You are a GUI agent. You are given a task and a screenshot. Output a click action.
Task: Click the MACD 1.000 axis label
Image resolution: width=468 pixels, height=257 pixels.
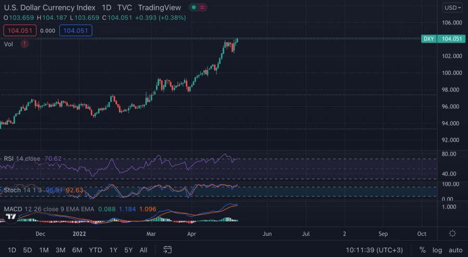pos(448,207)
